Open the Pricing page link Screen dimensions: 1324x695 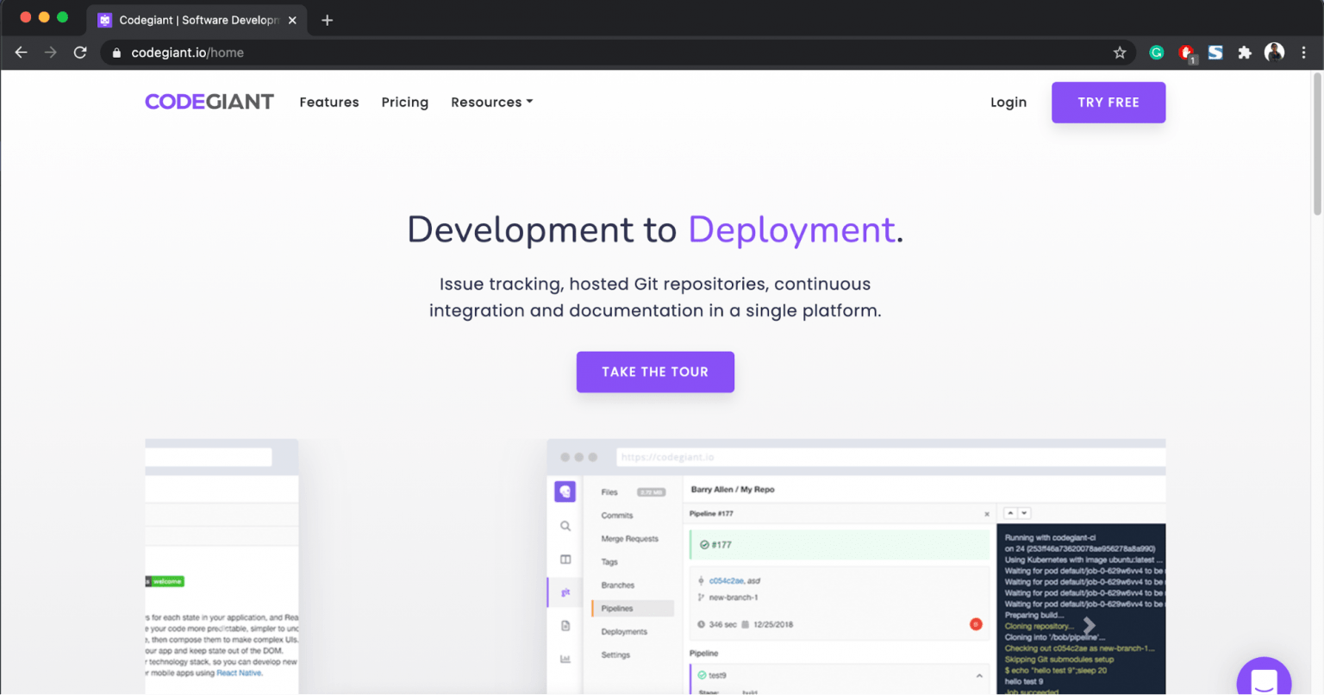click(404, 102)
